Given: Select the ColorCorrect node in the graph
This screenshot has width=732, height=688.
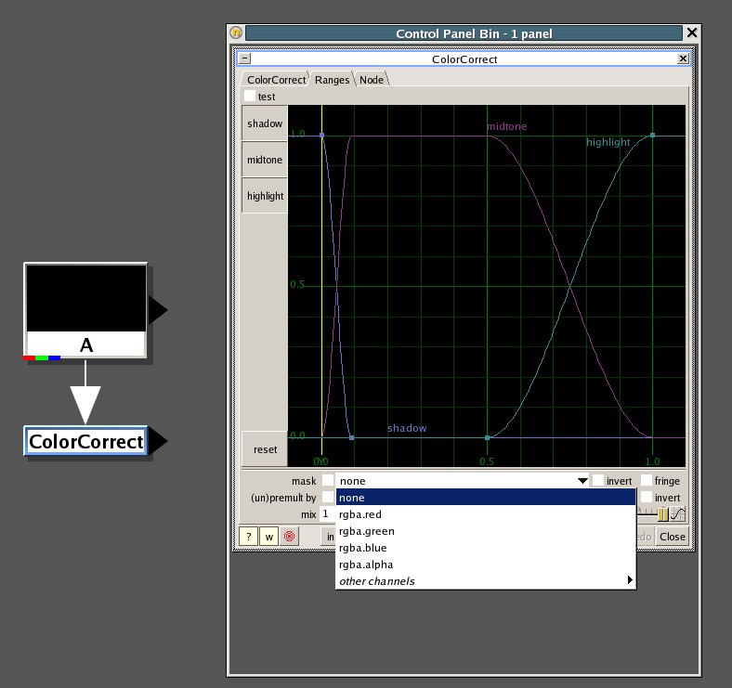Looking at the screenshot, I should pyautogui.click(x=85, y=441).
